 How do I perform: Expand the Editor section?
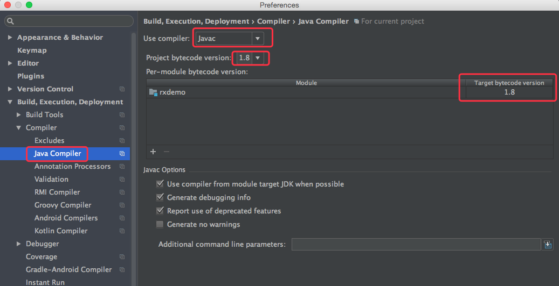coord(10,63)
